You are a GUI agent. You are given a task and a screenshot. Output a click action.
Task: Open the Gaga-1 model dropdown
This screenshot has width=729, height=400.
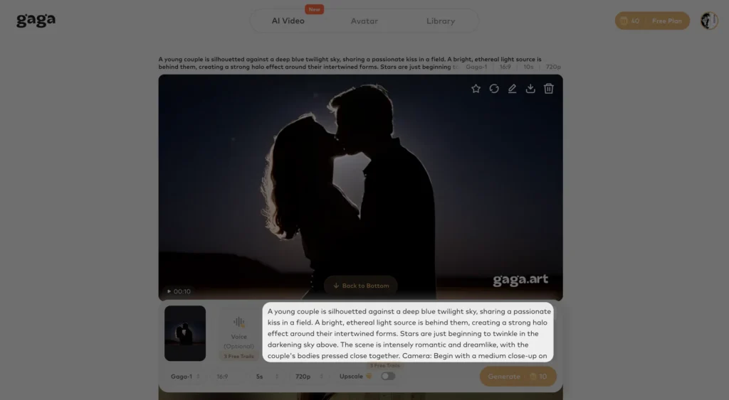coord(184,377)
